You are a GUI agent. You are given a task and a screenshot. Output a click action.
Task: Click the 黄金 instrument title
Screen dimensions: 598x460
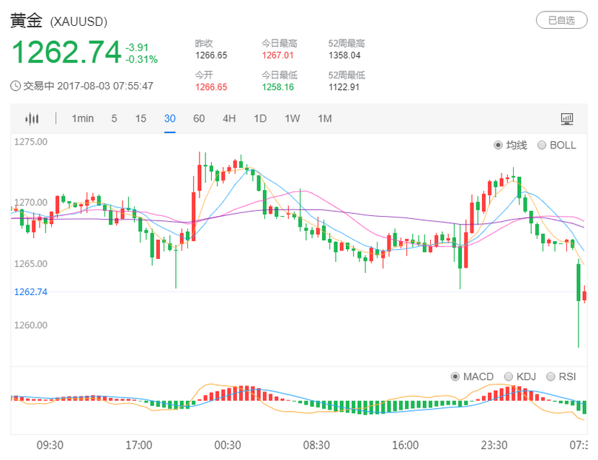pos(27,21)
